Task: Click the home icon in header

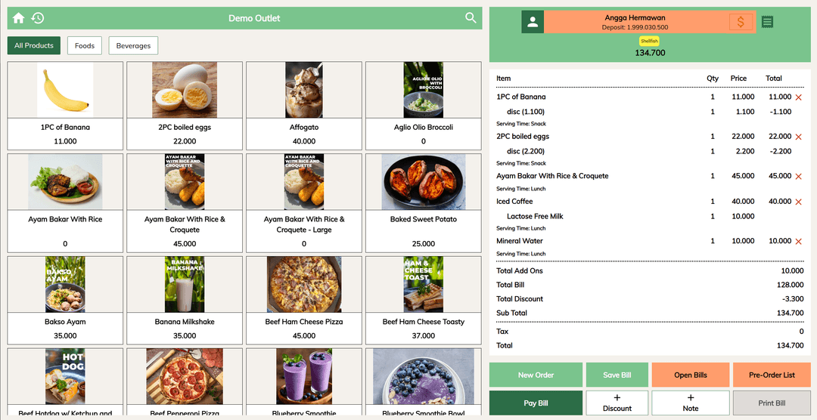Action: coord(18,18)
